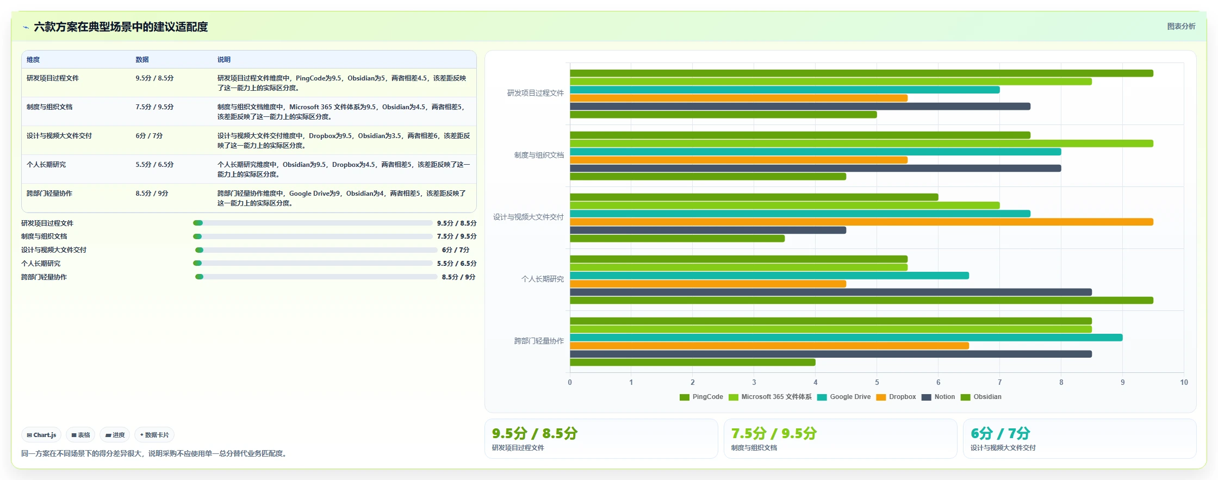Toggle Dropbox legend item
Image resolution: width=1218 pixels, height=480 pixels.
(x=896, y=397)
